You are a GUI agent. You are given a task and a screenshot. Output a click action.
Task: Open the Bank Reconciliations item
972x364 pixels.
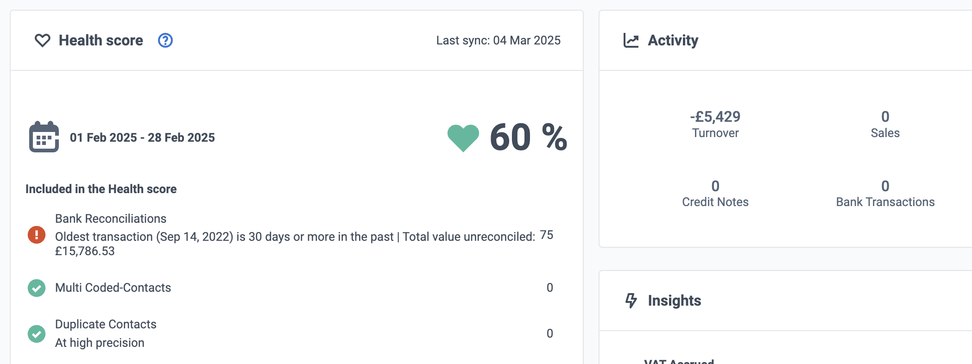(x=111, y=219)
